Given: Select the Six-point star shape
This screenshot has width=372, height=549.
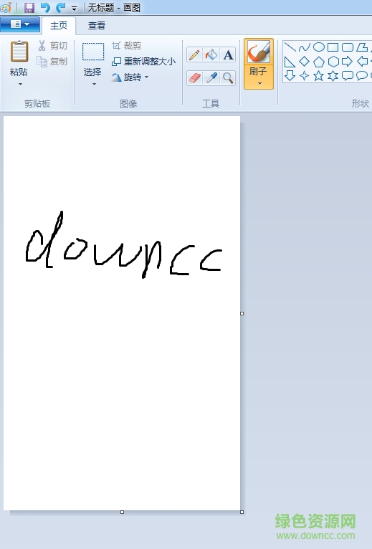Looking at the screenshot, I should pyautogui.click(x=333, y=76).
